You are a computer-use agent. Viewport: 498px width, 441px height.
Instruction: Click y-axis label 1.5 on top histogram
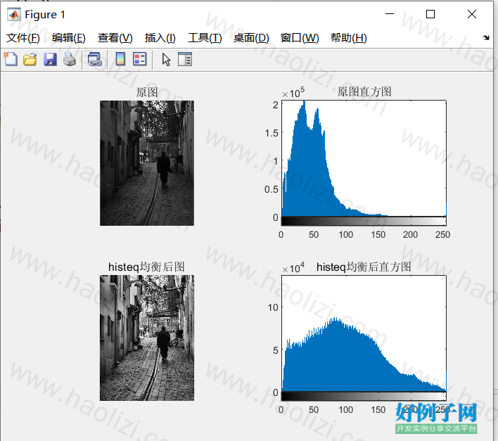pos(272,133)
